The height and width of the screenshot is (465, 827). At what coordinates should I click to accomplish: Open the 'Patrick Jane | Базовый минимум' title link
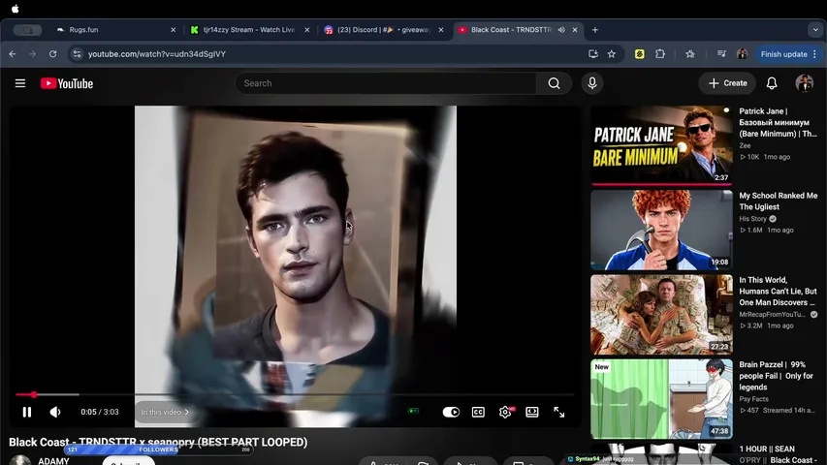point(778,122)
